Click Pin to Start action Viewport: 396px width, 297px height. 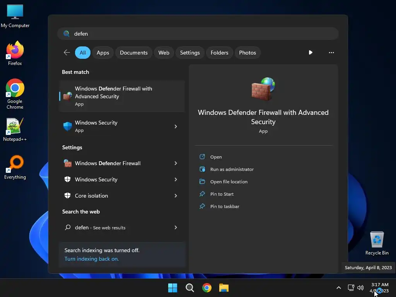[222, 194]
